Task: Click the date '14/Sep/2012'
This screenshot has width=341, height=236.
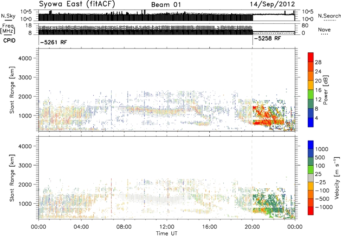Action: tap(272, 4)
